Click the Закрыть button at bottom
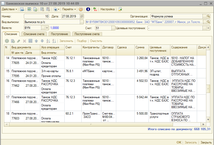Screen dimensions: 214x145 click(206, 142)
